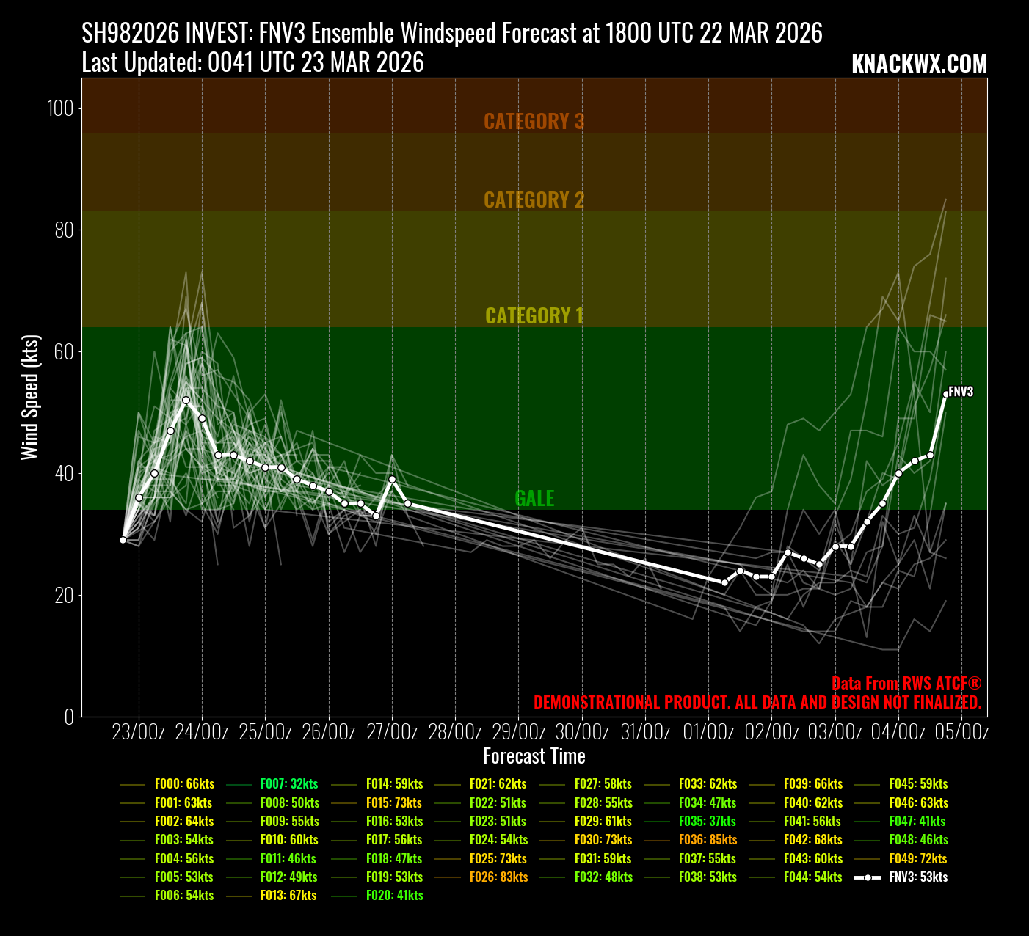Select the F026: 83kts legend entry
Viewport: 1029px width, 936px height.
click(498, 877)
